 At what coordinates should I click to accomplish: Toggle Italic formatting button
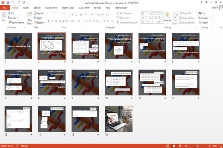click(52, 21)
